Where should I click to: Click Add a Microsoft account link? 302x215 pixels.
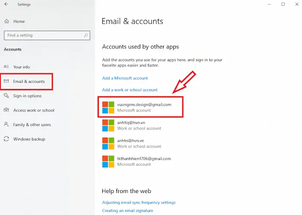(x=125, y=78)
